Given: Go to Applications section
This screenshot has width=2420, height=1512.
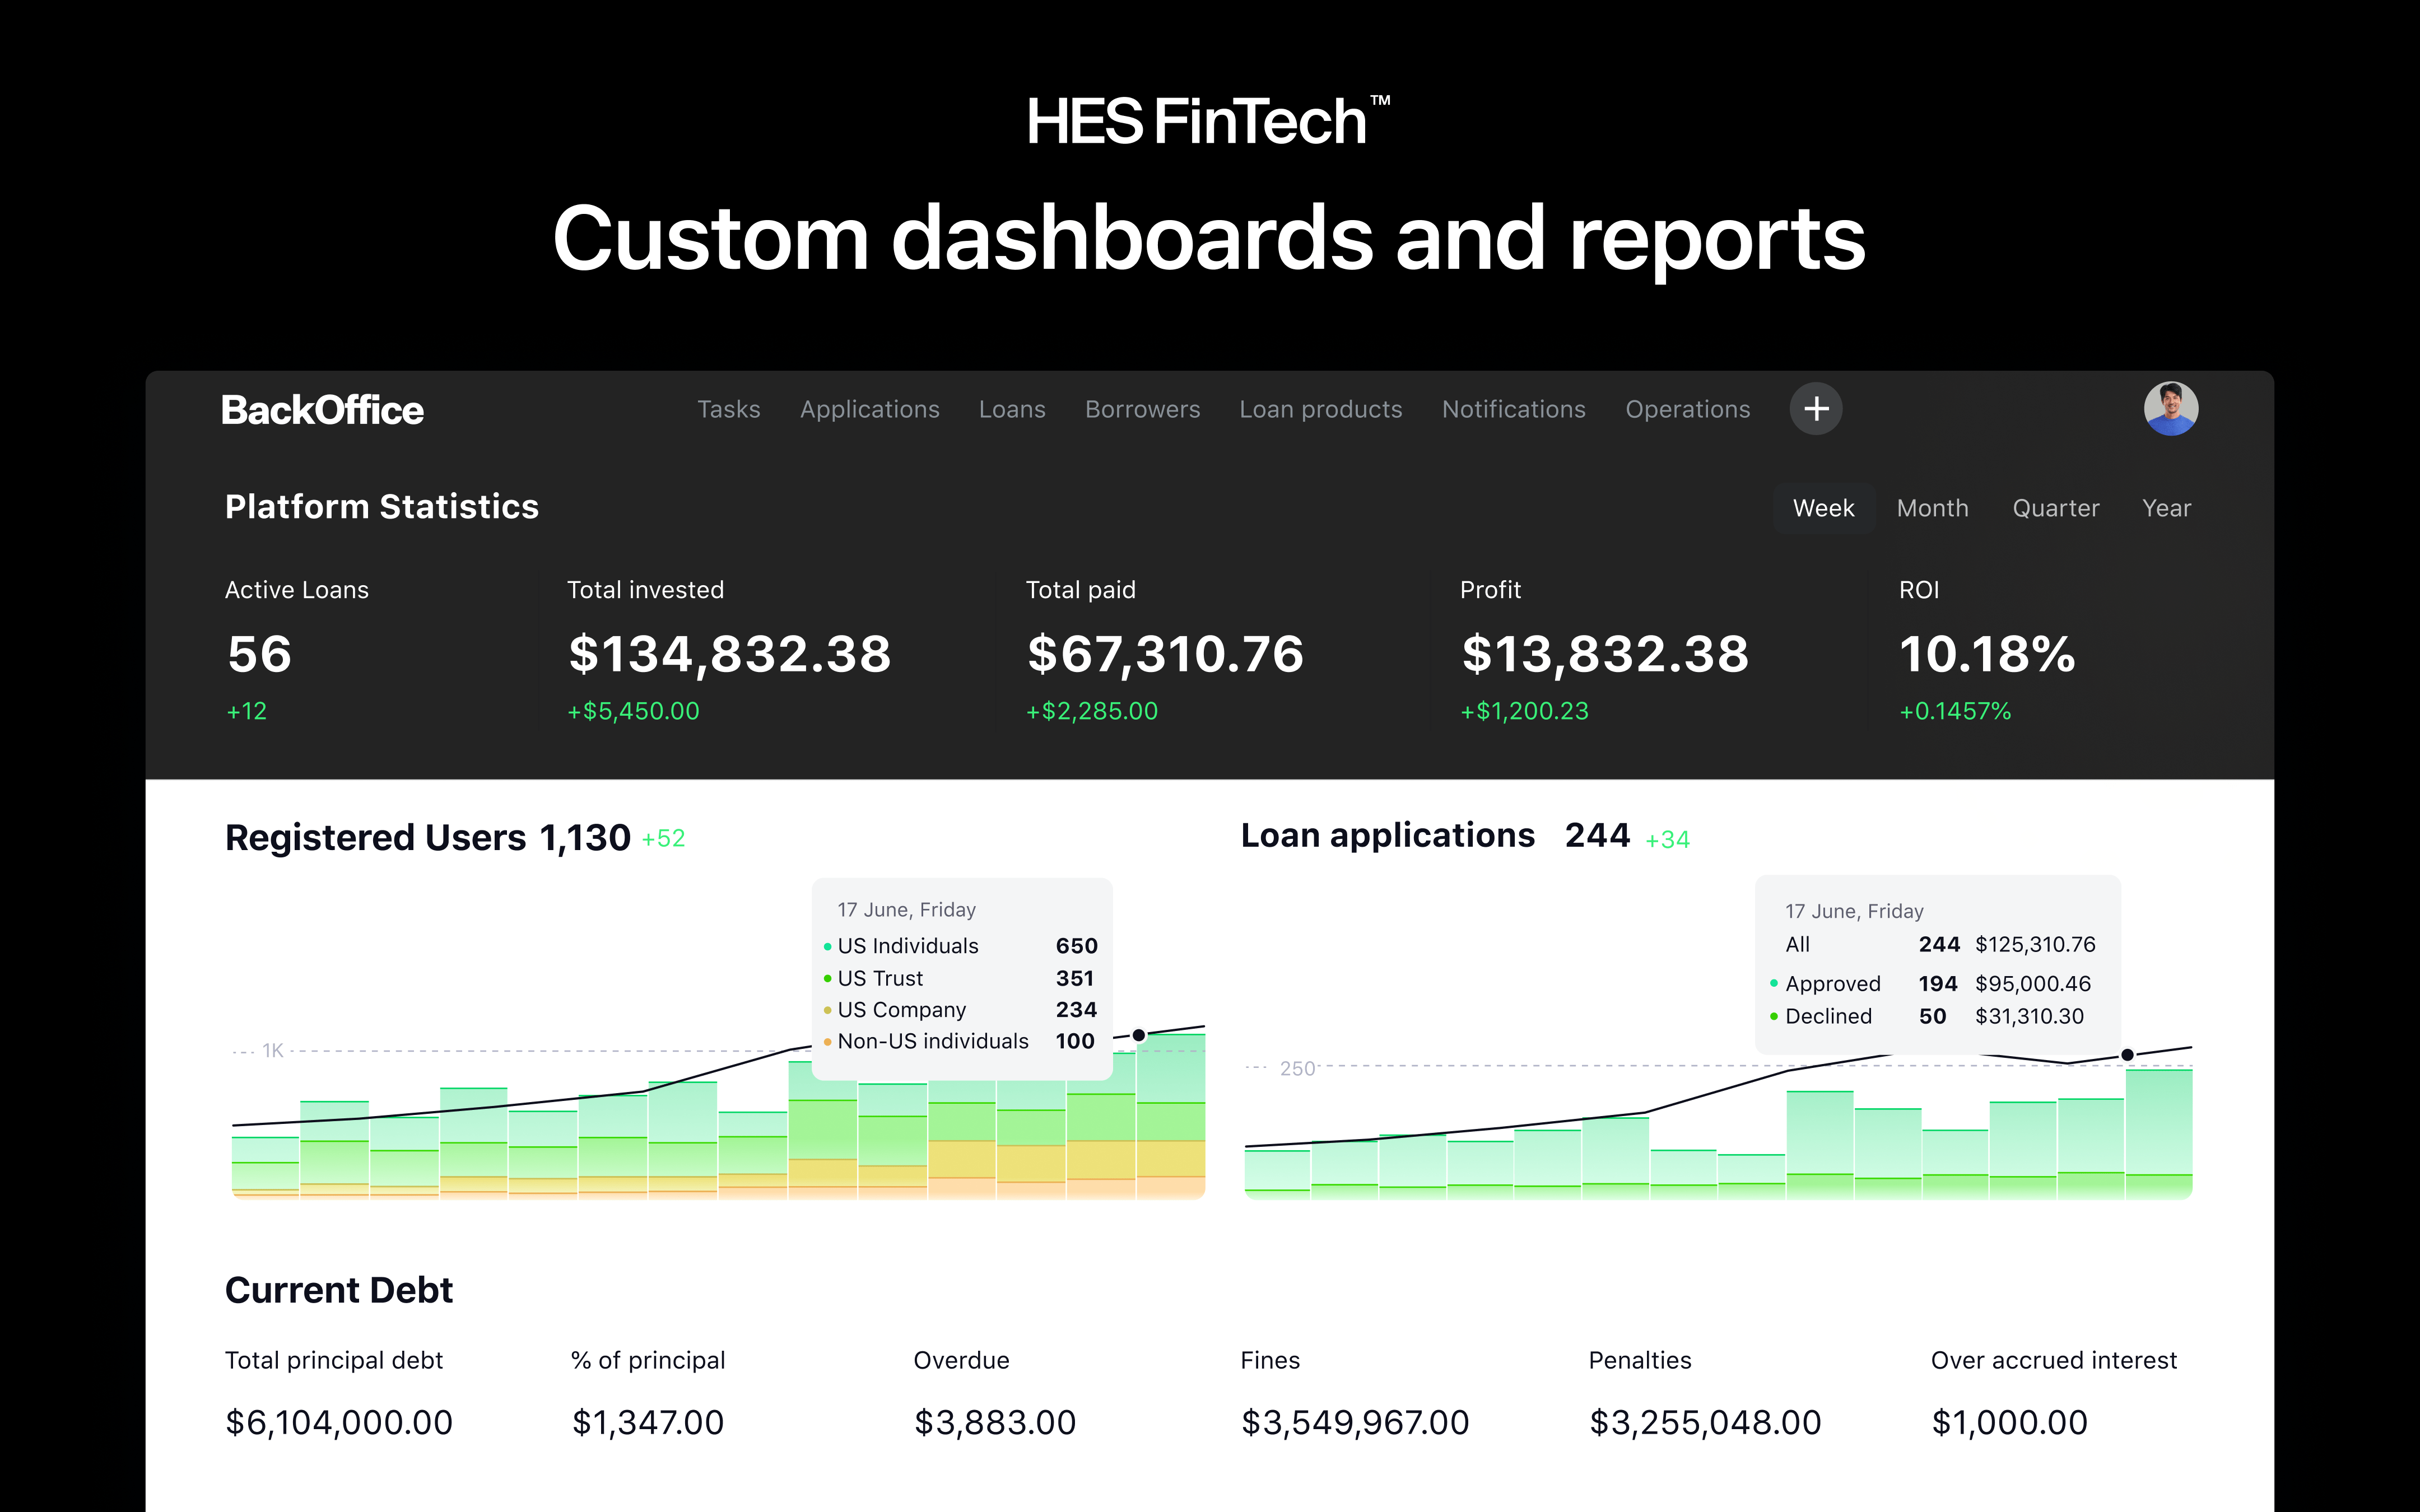Looking at the screenshot, I should coord(869,410).
